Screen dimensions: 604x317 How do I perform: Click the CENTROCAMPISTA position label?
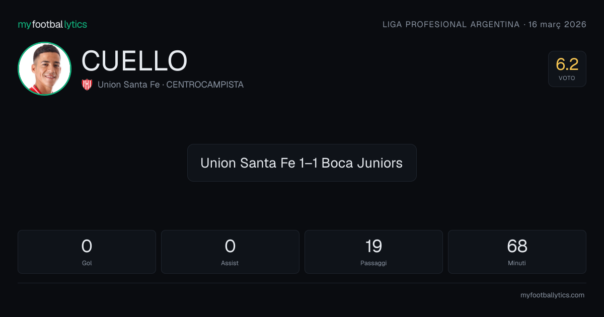pyautogui.click(x=205, y=85)
